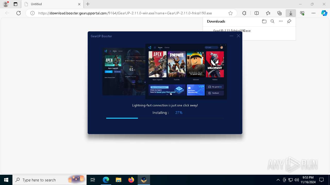Open the Windows Start menu
Viewport: 330px width, 185px height.
(6, 180)
